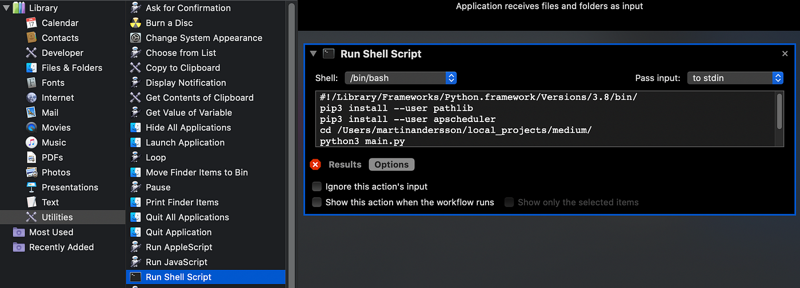Viewport: 800px width, 288px height.
Task: Click the Ask for Confirmation robot icon
Action: [135, 8]
